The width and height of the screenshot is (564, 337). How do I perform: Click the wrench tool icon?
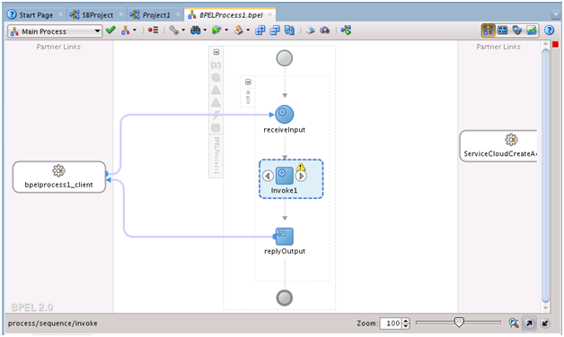(x=173, y=30)
